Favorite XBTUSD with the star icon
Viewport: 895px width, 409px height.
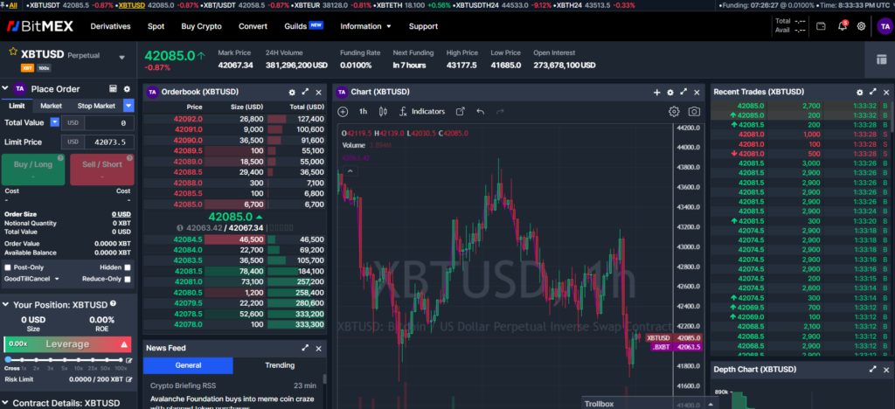click(13, 52)
